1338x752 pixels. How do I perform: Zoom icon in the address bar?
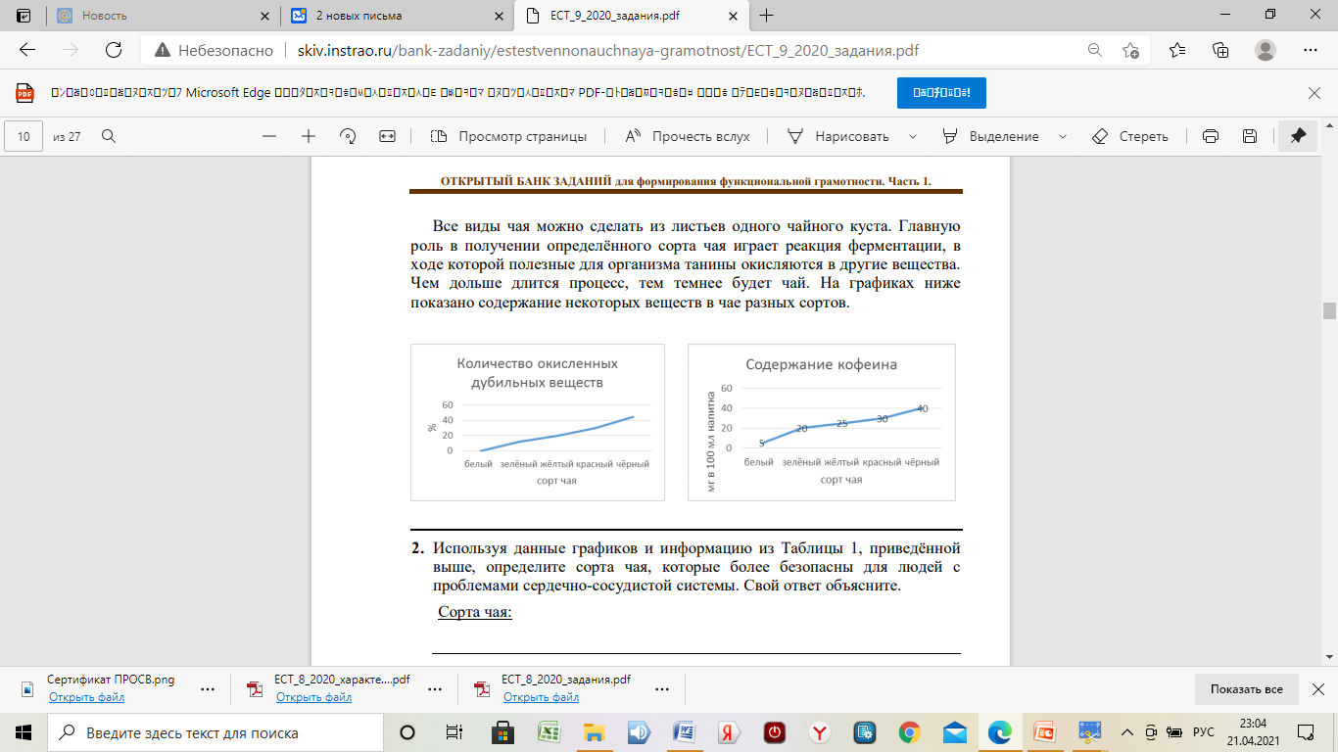(x=1095, y=50)
